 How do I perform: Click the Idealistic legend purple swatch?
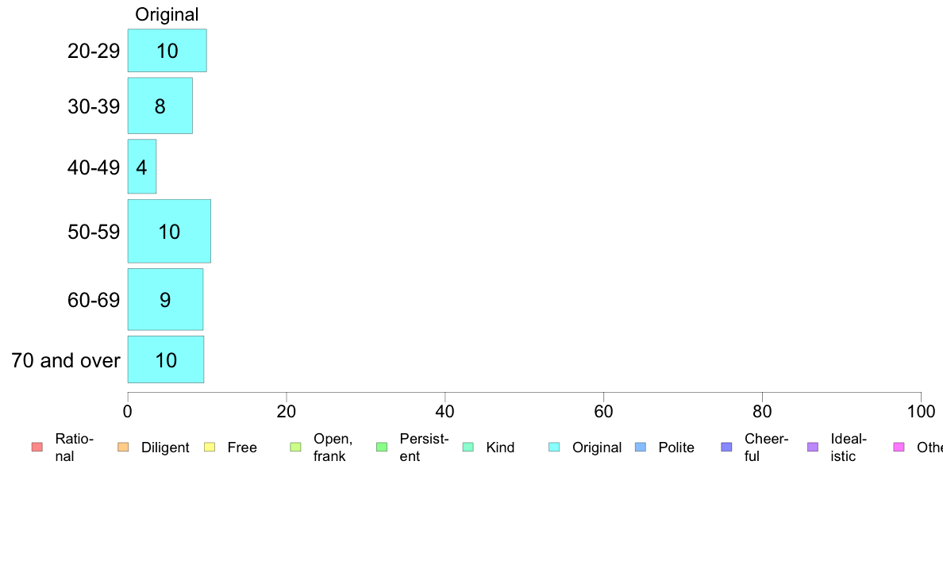[x=813, y=447]
